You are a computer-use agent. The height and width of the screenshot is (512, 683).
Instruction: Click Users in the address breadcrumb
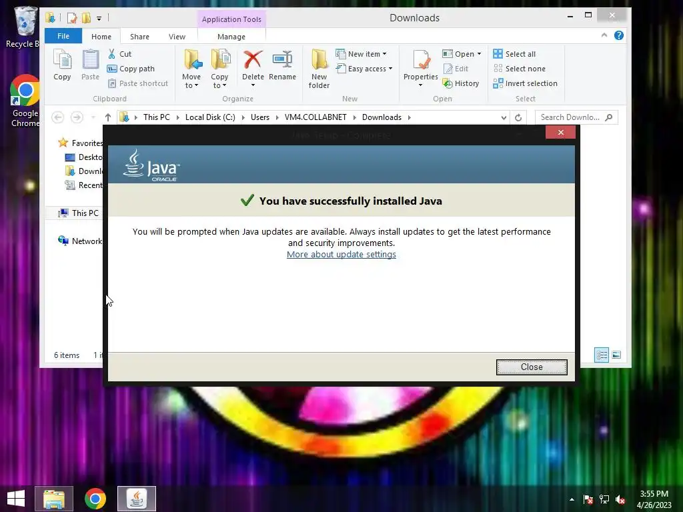[x=260, y=117]
